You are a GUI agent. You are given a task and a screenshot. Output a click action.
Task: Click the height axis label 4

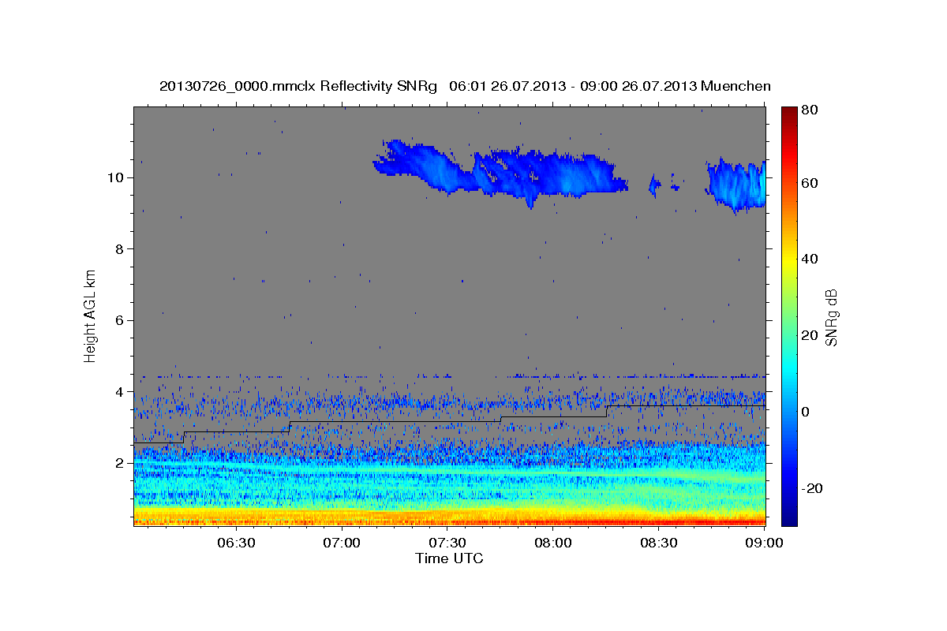pyautogui.click(x=118, y=392)
